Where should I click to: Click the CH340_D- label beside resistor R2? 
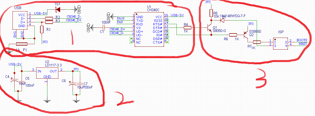(x=74, y=16)
